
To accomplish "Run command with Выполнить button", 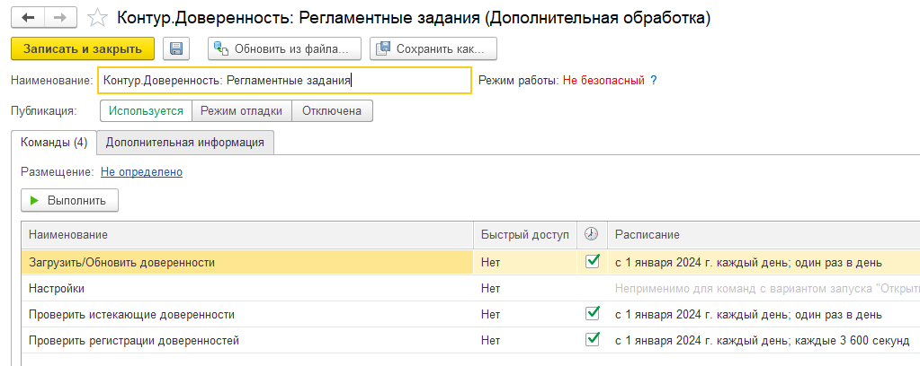I will coord(70,200).
